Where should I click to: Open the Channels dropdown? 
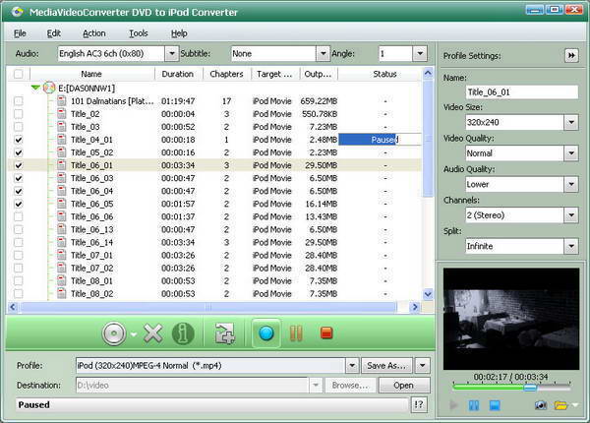coord(571,215)
